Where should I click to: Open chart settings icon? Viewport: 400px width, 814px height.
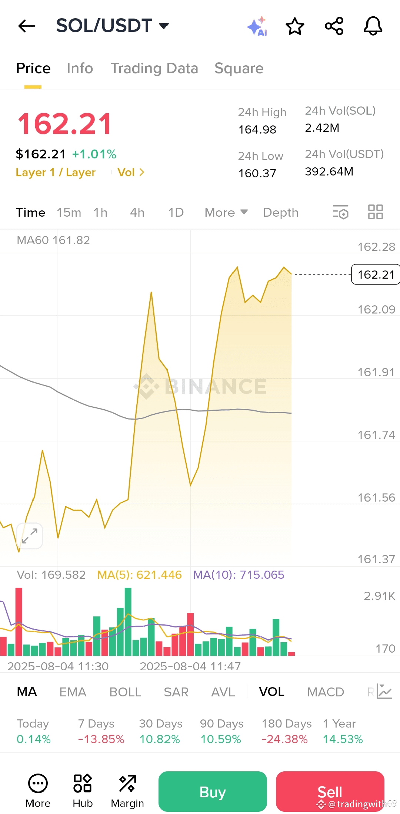pos(341,212)
